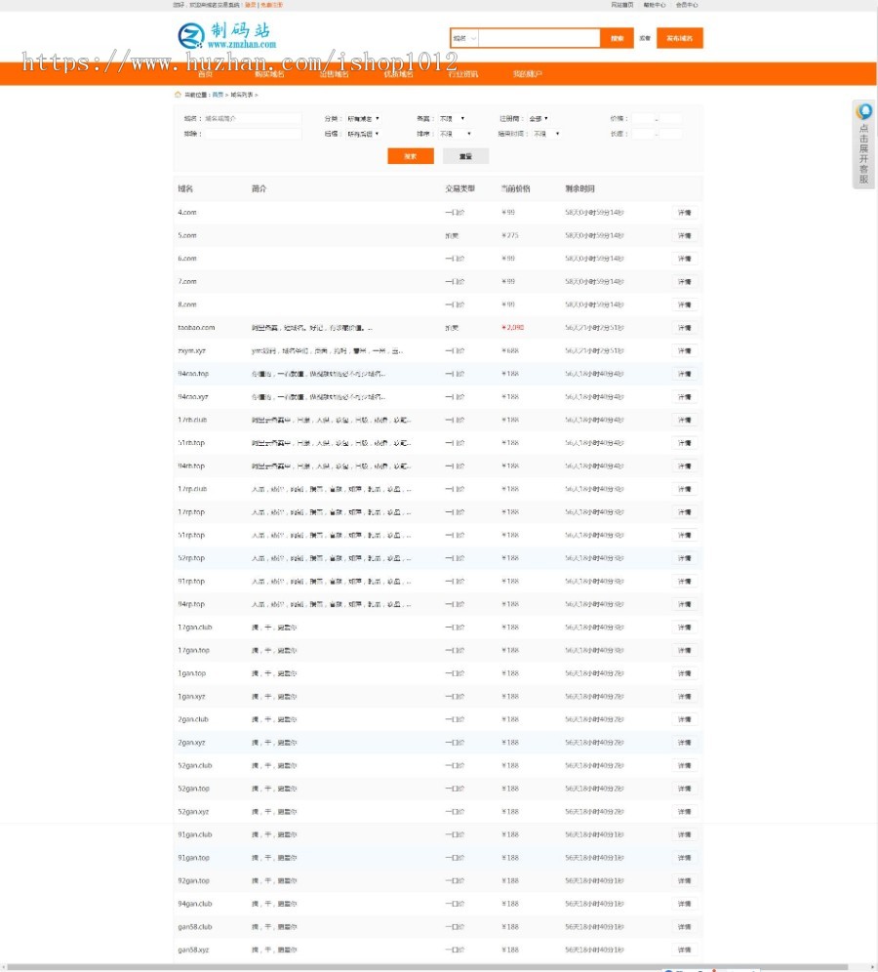Open the 行业资讯 navigation tab
This screenshot has width=878, height=972.
[462, 74]
